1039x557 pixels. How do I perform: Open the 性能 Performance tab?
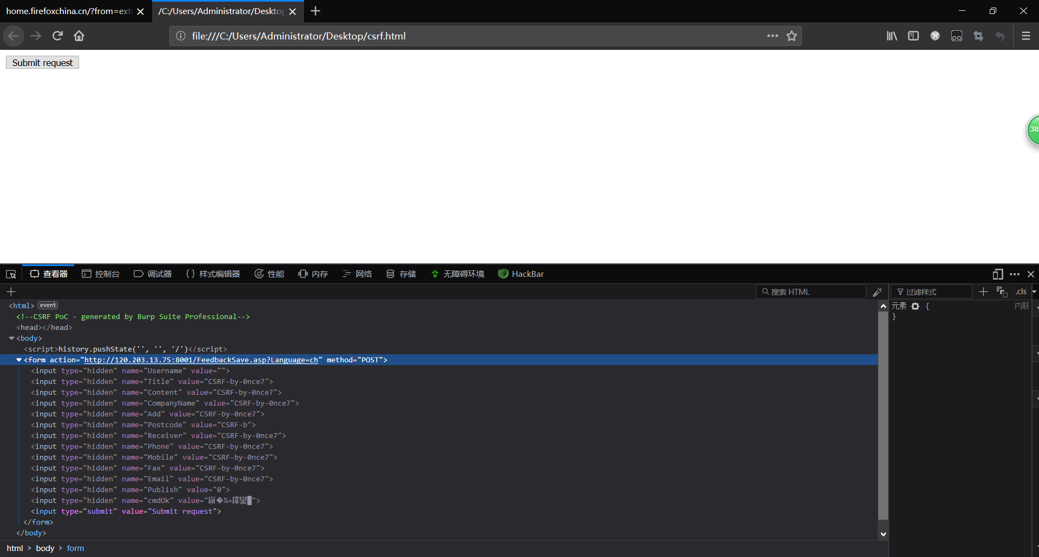(269, 274)
